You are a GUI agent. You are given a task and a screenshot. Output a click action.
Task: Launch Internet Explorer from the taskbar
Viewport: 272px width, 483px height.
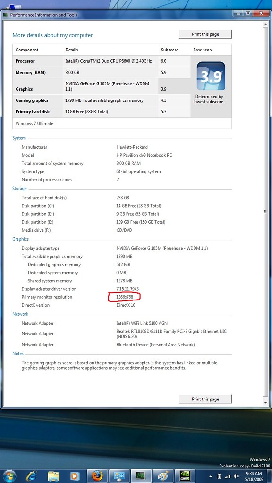click(32, 476)
